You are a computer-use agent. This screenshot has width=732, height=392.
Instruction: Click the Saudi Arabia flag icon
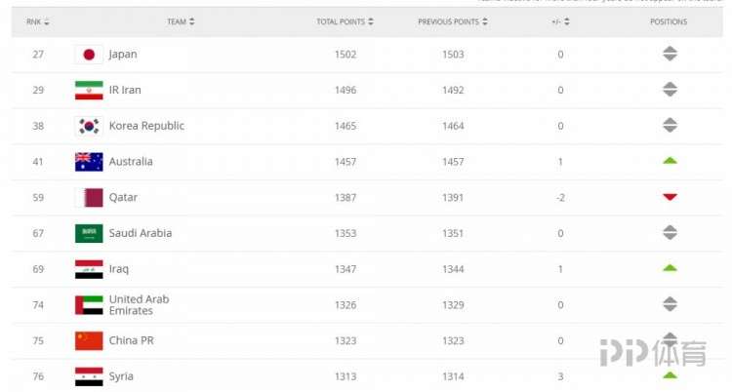89,233
